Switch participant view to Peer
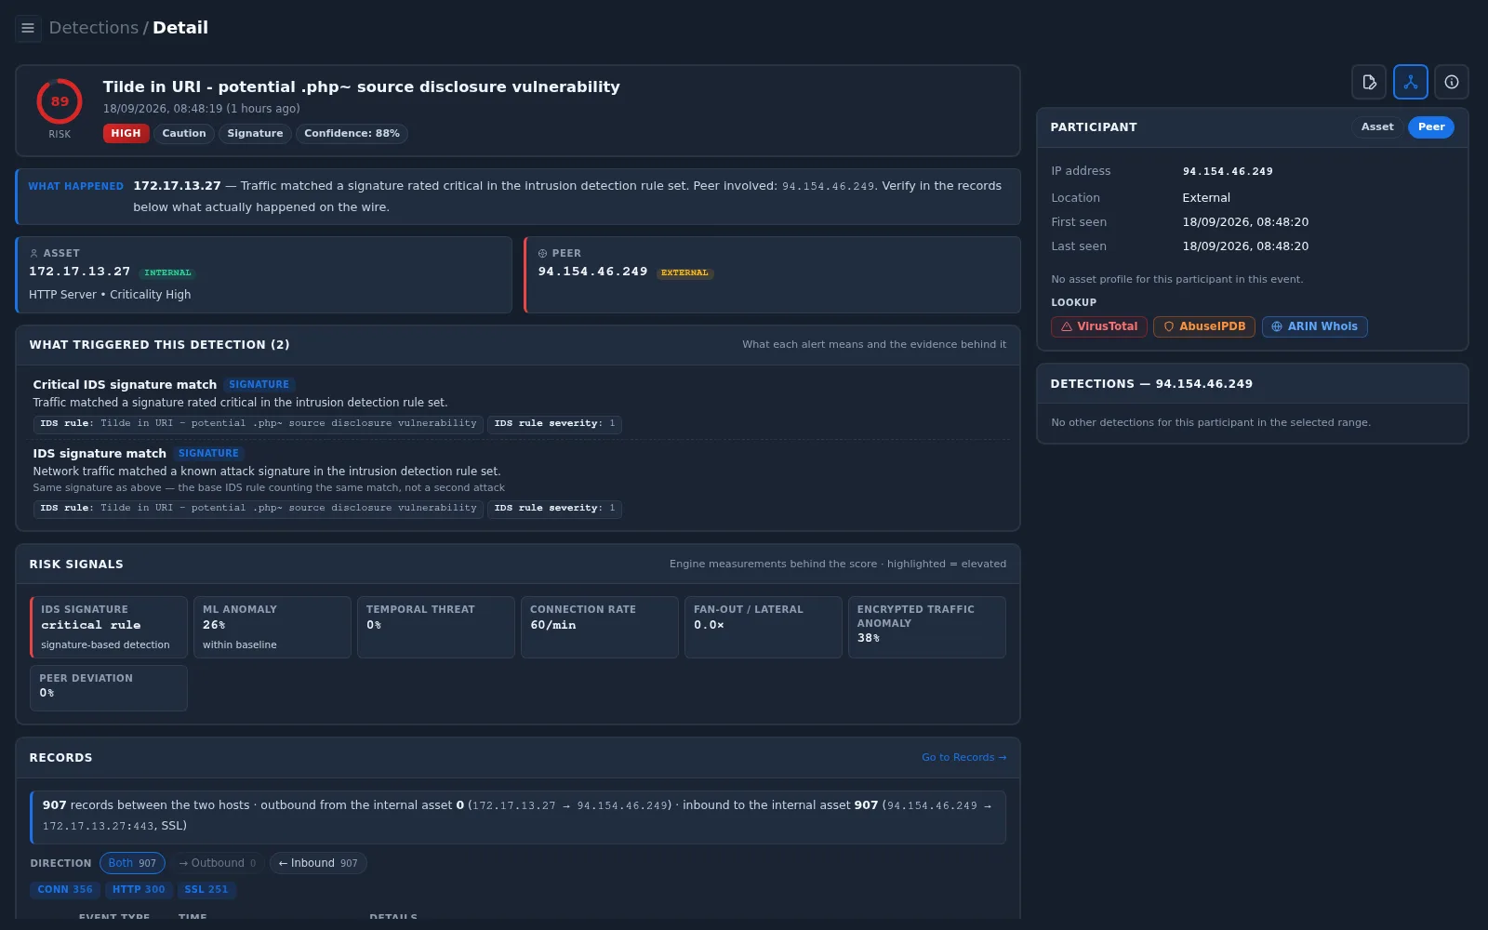 coord(1431,127)
